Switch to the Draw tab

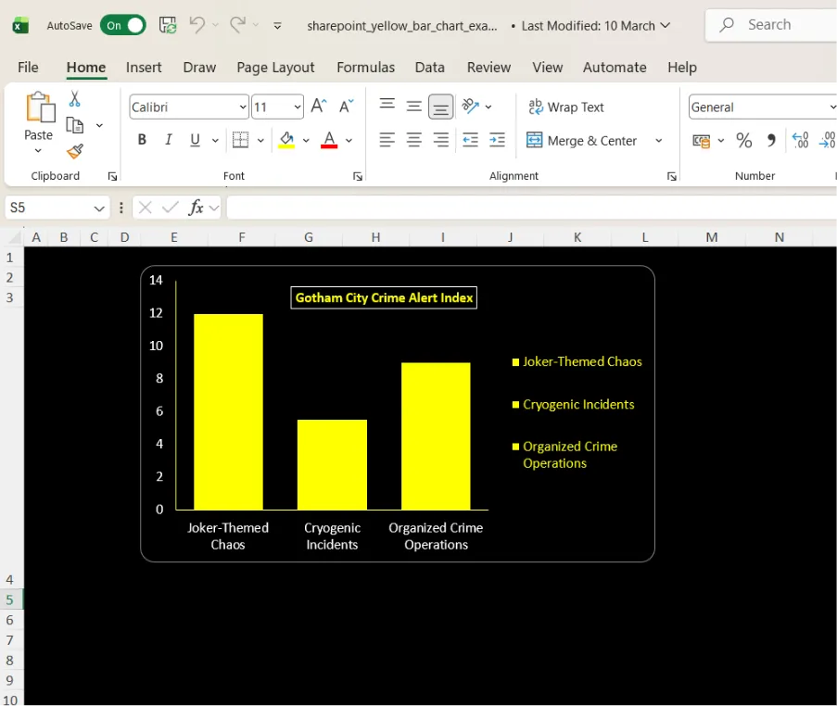(x=199, y=68)
